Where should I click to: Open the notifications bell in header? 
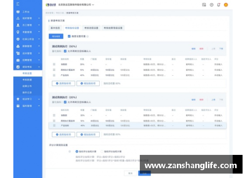click(x=219, y=5)
